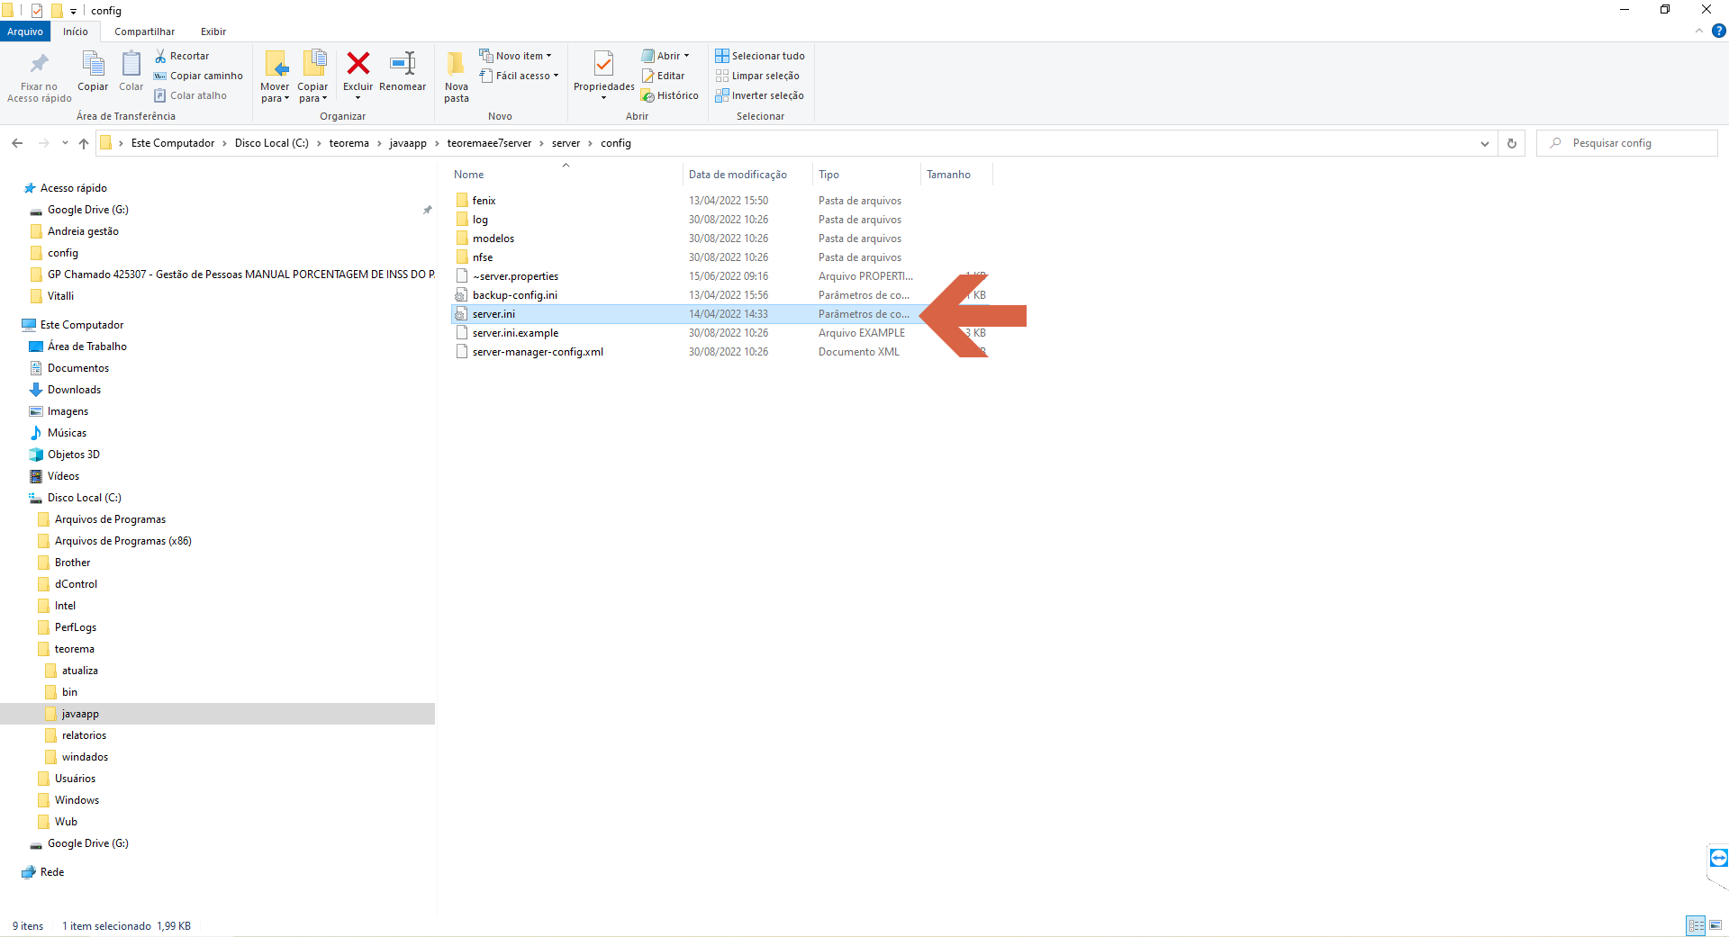Open the Mover para ribbon button
The width and height of the screenshot is (1729, 937).
click(x=276, y=77)
